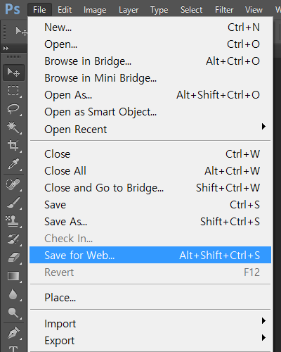Expand the Open Recent submenu
This screenshot has width=281, height=352.
pos(150,130)
